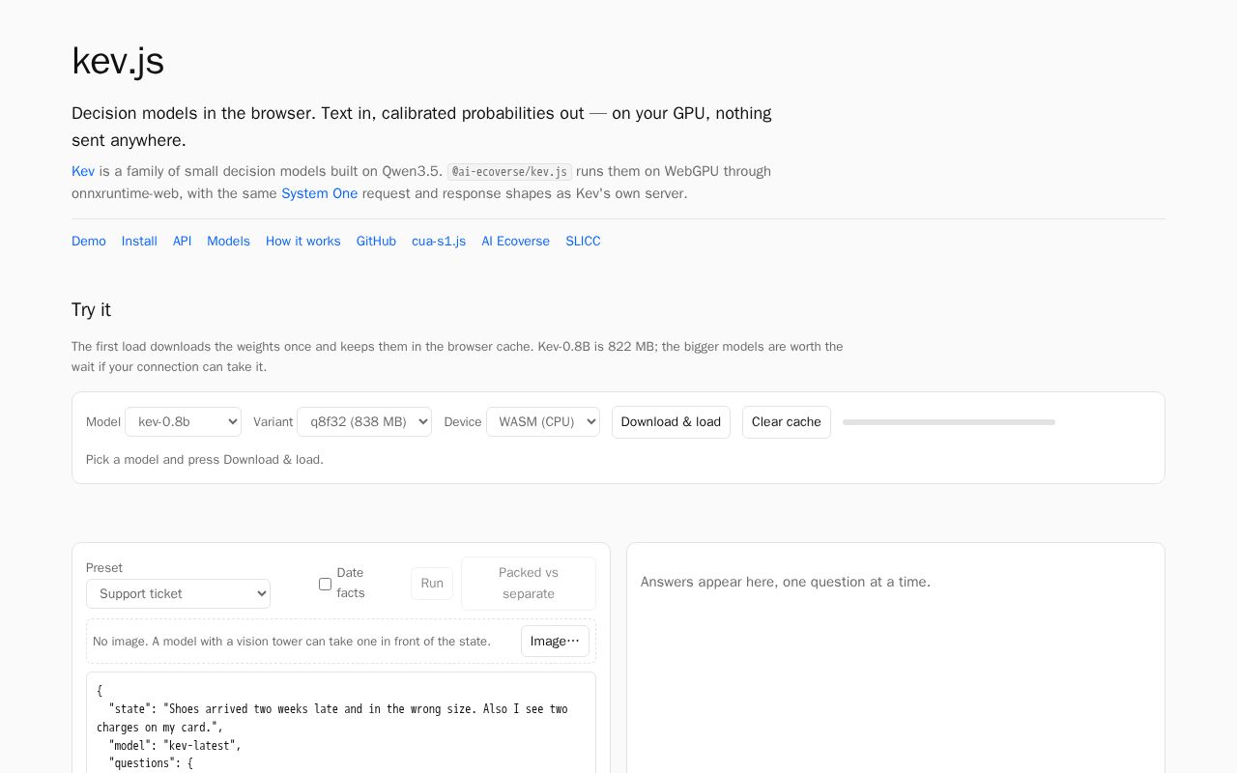Visit the GitHub link

(x=376, y=241)
